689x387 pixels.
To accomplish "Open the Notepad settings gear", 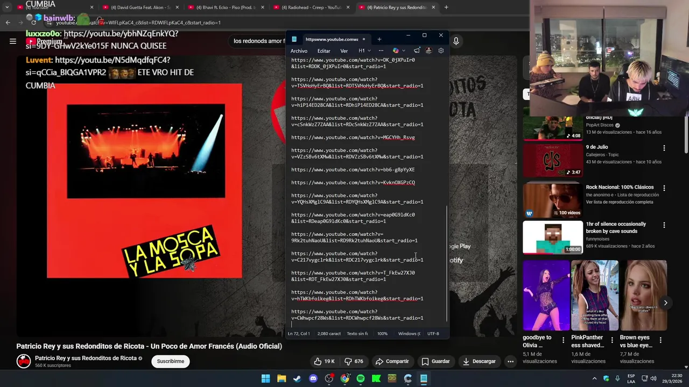I will [x=441, y=51].
